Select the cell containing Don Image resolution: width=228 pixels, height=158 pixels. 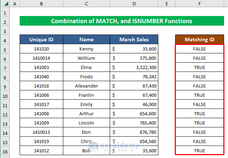click(x=86, y=132)
